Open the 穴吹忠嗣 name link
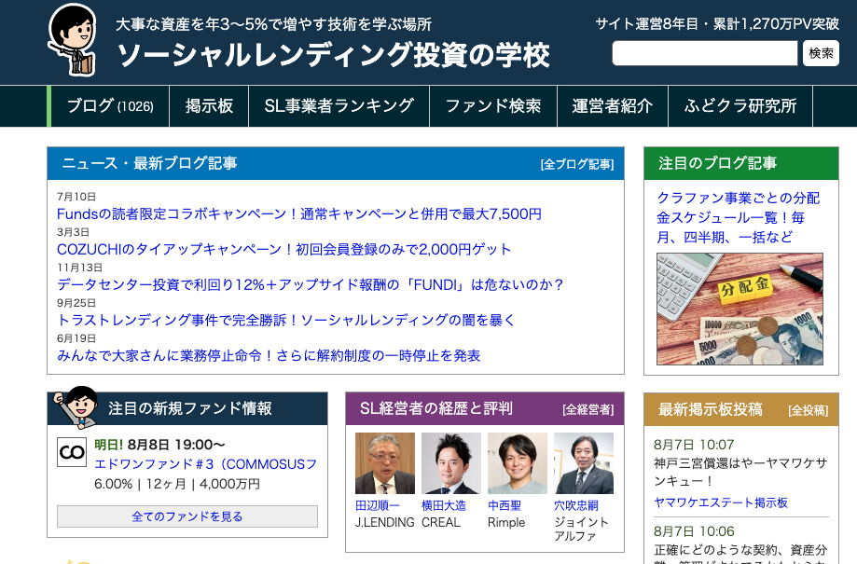The height and width of the screenshot is (564, 857). pos(576,506)
